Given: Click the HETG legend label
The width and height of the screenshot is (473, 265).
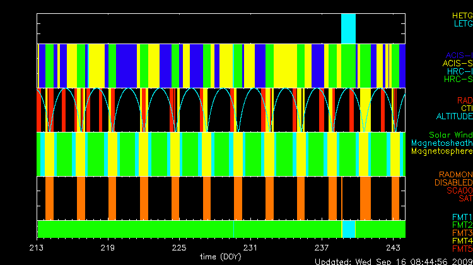Looking at the screenshot, I should coord(462,15).
